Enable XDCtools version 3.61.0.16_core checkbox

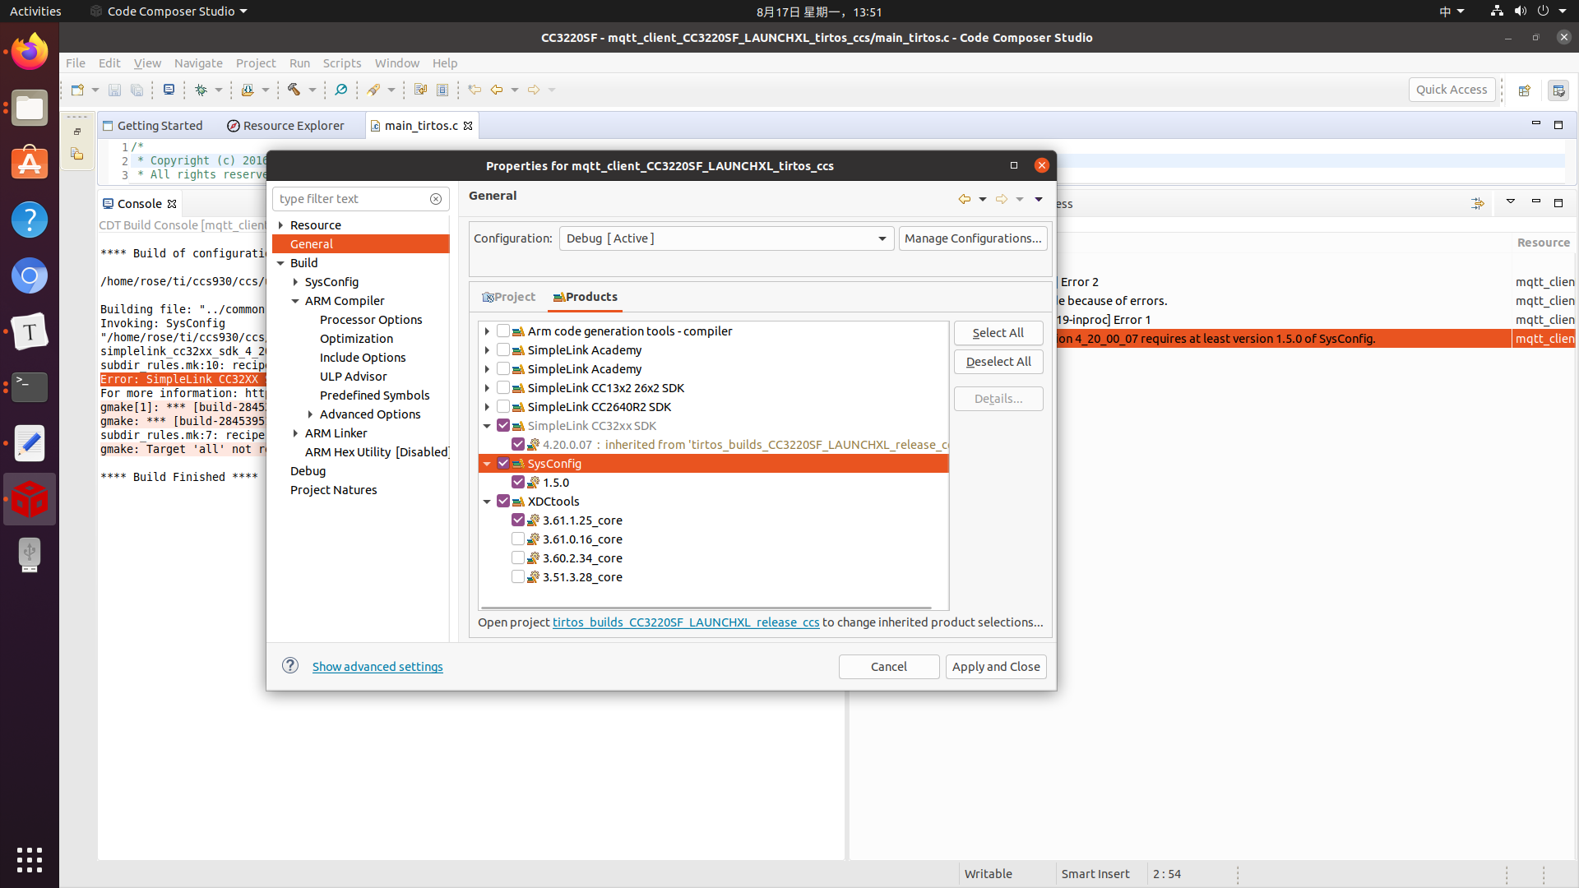coord(518,539)
